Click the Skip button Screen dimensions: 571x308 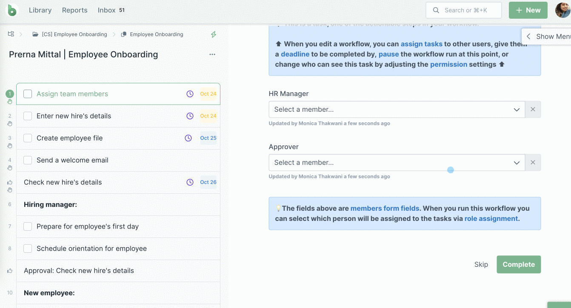coord(481,264)
